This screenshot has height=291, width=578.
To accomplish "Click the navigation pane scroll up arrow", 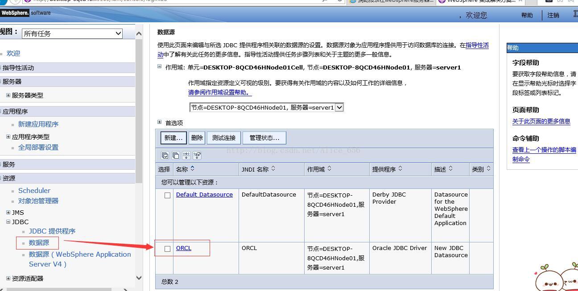I will (139, 33).
